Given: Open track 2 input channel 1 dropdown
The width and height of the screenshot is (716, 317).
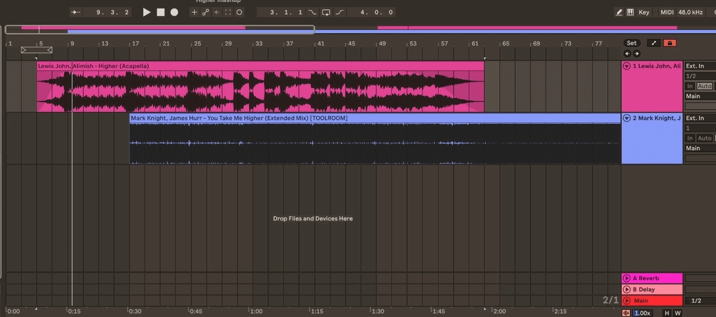Looking at the screenshot, I should click(700, 128).
